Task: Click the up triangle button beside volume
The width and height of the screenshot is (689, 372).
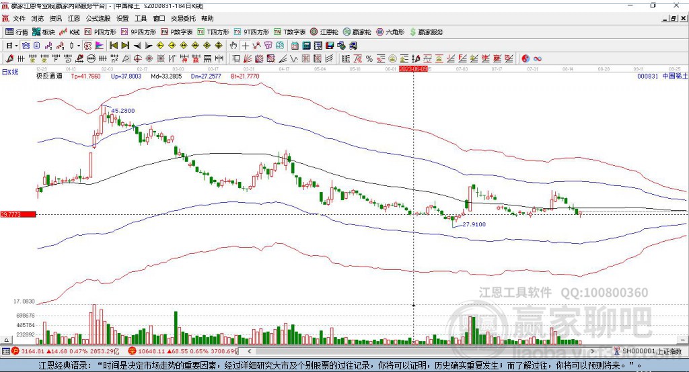Action: [x=6, y=340]
